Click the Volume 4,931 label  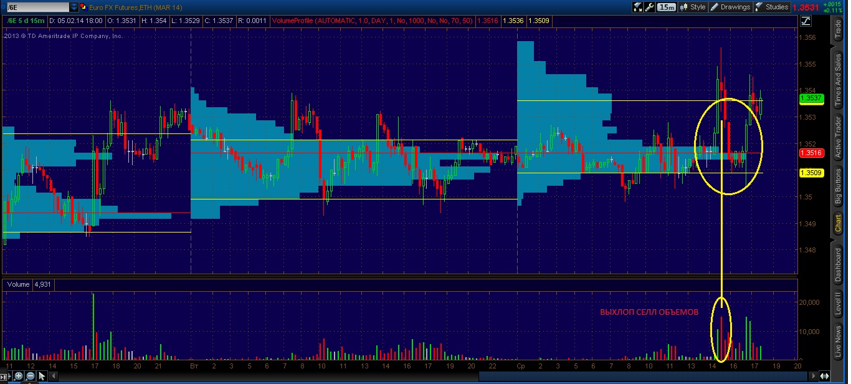point(29,284)
